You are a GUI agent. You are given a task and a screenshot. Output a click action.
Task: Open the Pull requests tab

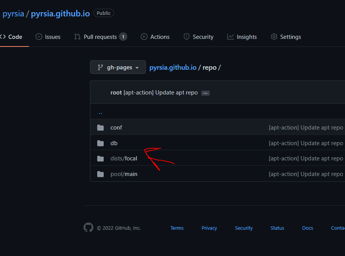tap(101, 37)
